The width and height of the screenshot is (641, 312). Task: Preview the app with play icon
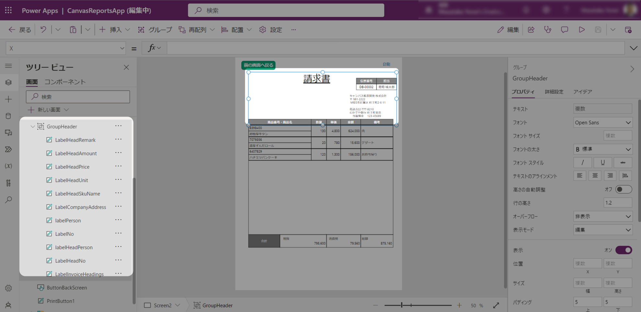(x=582, y=30)
